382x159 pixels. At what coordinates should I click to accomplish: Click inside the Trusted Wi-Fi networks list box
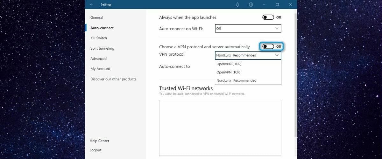(220, 127)
